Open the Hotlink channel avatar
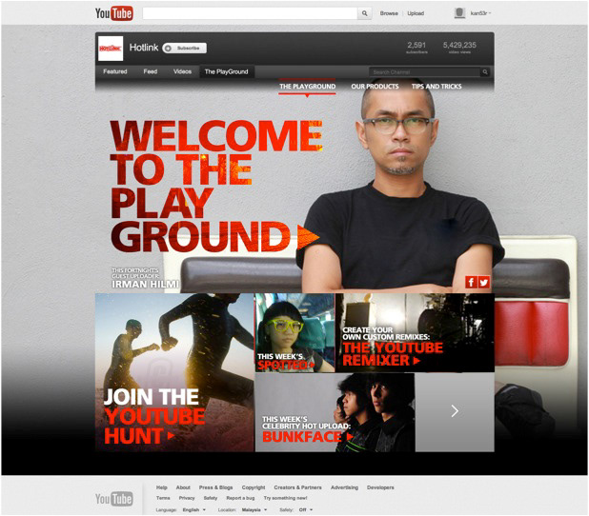This screenshot has width=589, height=516. coord(111,49)
